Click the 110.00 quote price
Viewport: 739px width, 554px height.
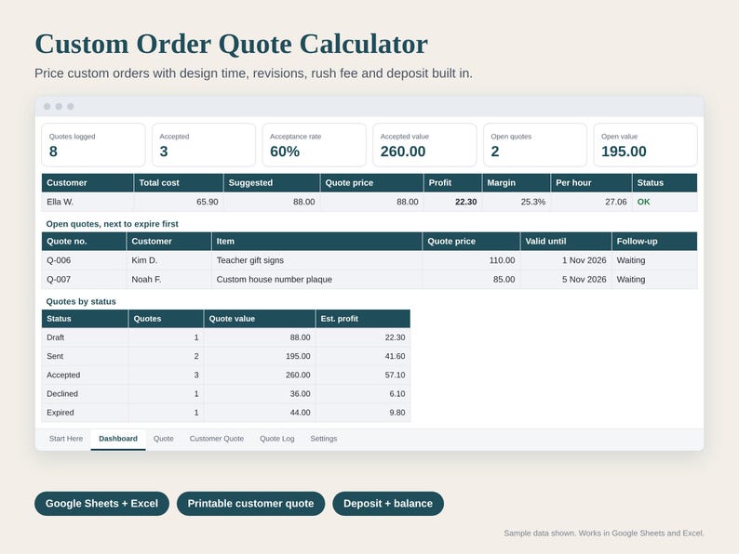click(x=471, y=260)
